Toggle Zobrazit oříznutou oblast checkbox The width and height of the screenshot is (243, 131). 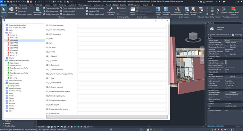tap(226, 63)
